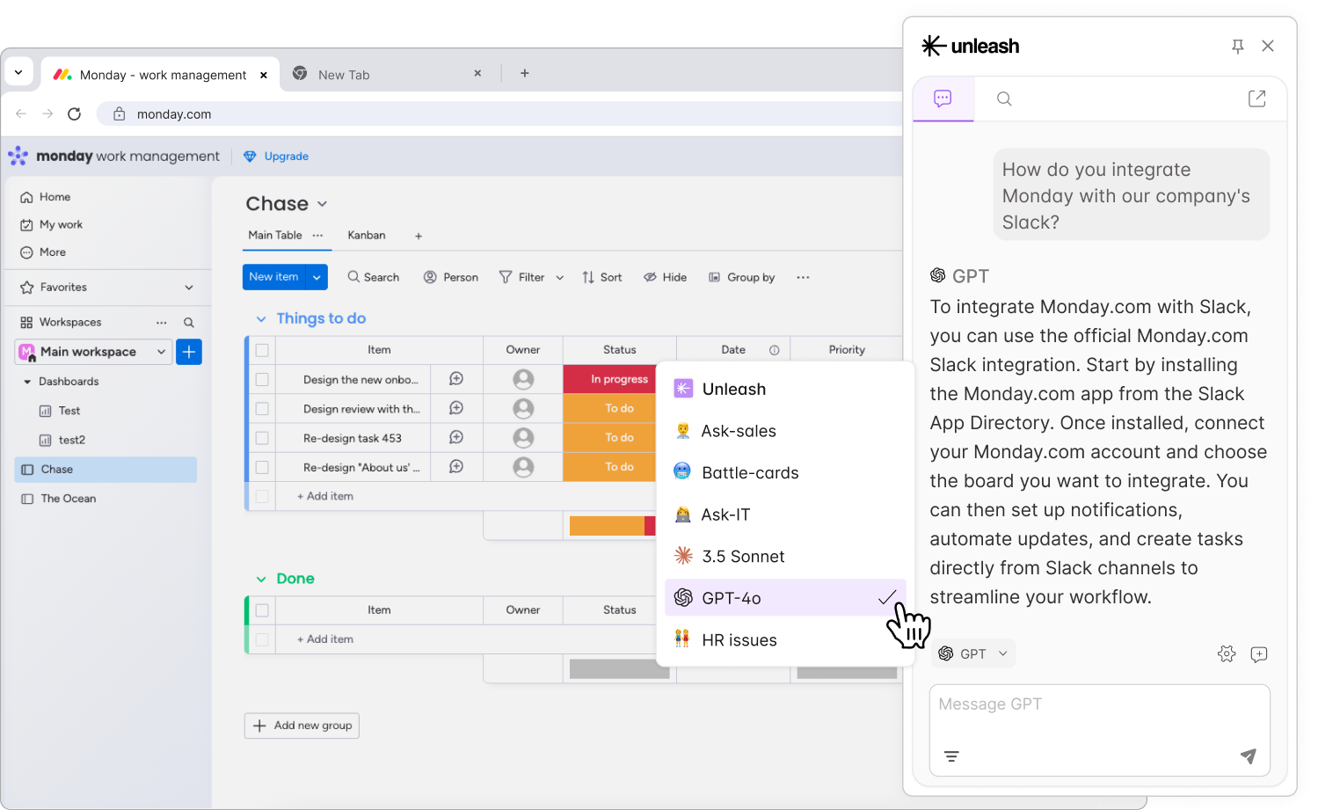Select HR issues assistant
Screen dimensions: 1340x810
pos(783,639)
